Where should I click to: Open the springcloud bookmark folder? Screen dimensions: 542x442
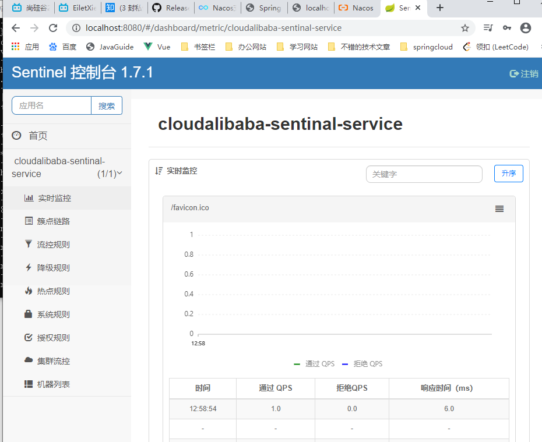pyautogui.click(x=426, y=47)
